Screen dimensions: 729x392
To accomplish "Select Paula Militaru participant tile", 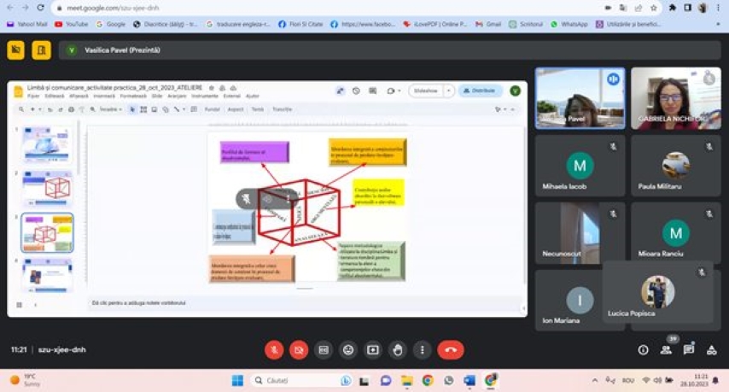I will point(675,166).
